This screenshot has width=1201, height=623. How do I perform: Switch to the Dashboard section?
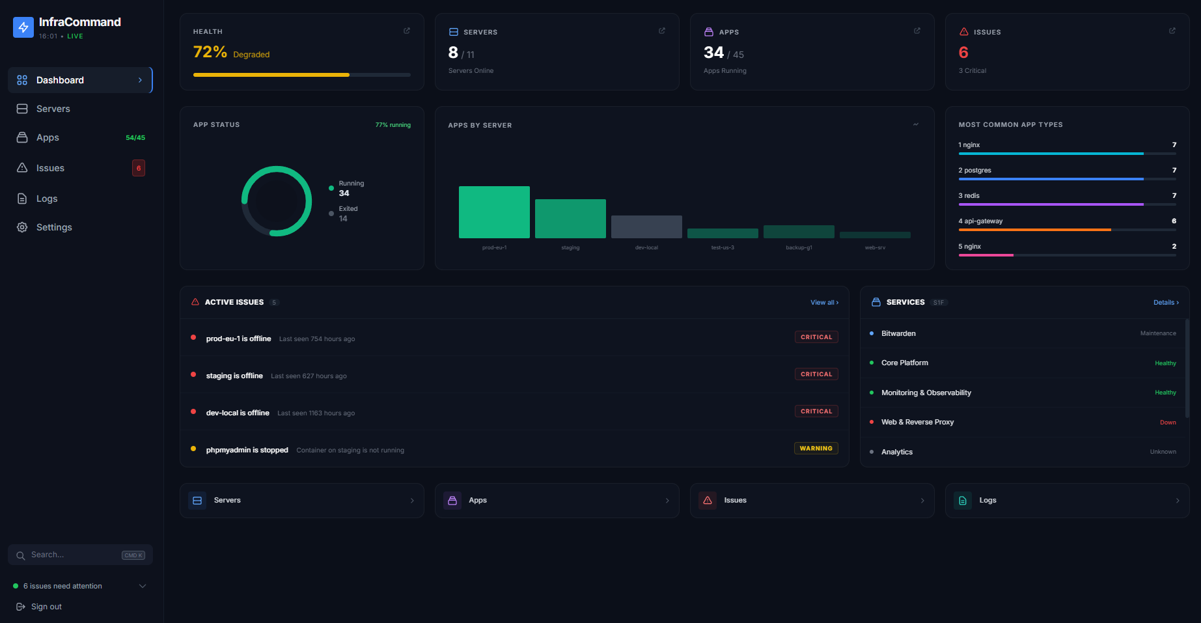pos(61,79)
